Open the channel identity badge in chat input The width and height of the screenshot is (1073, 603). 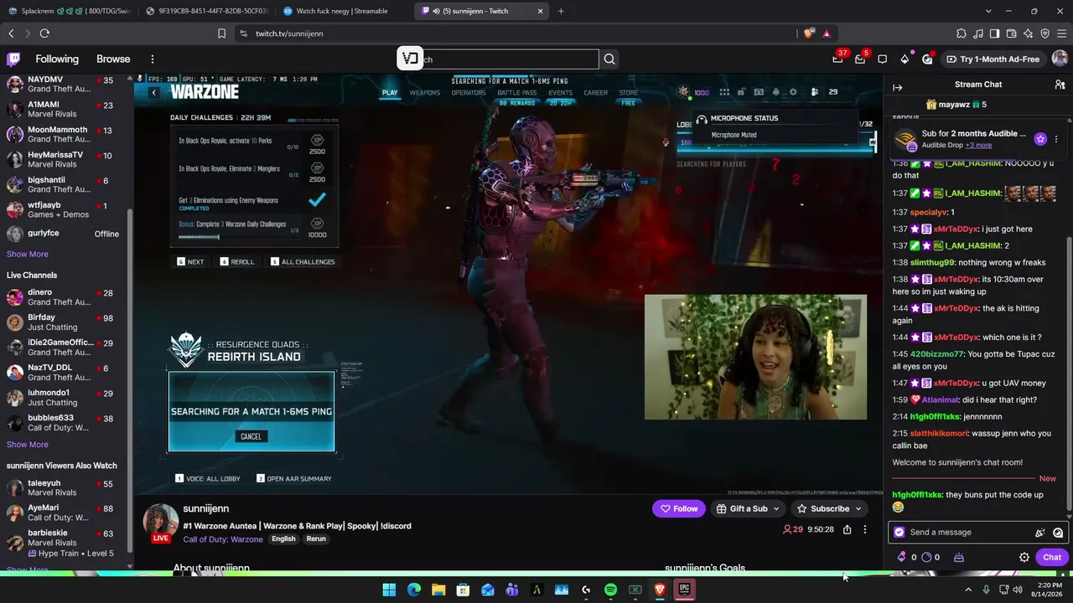coord(899,532)
